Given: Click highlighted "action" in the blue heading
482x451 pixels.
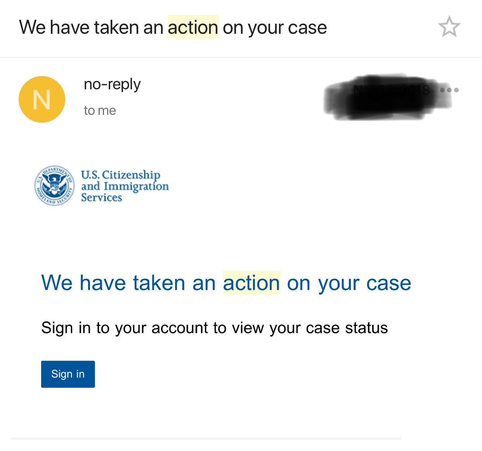Looking at the screenshot, I should pos(251,283).
